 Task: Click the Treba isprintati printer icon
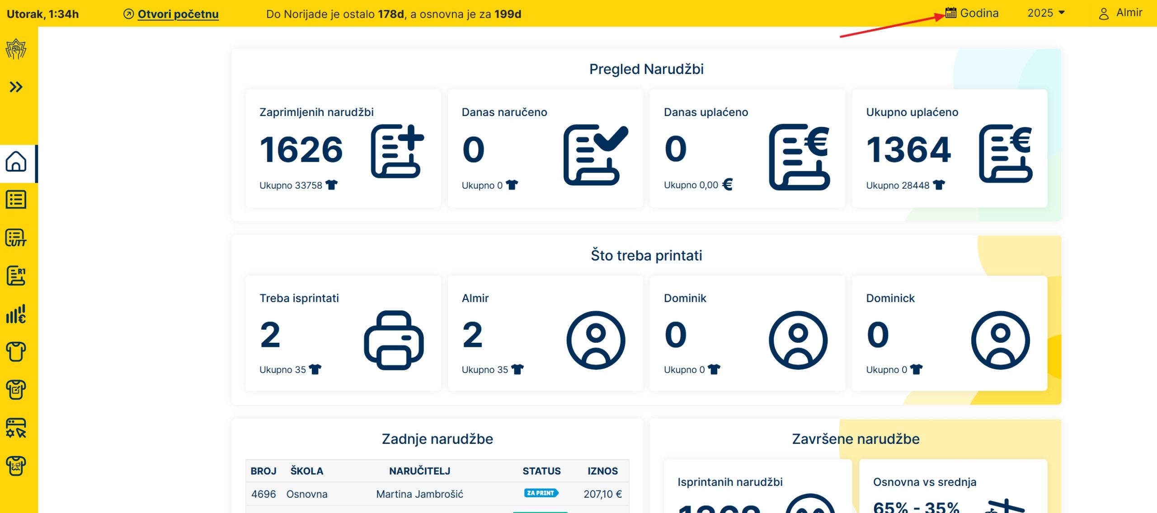(x=394, y=340)
